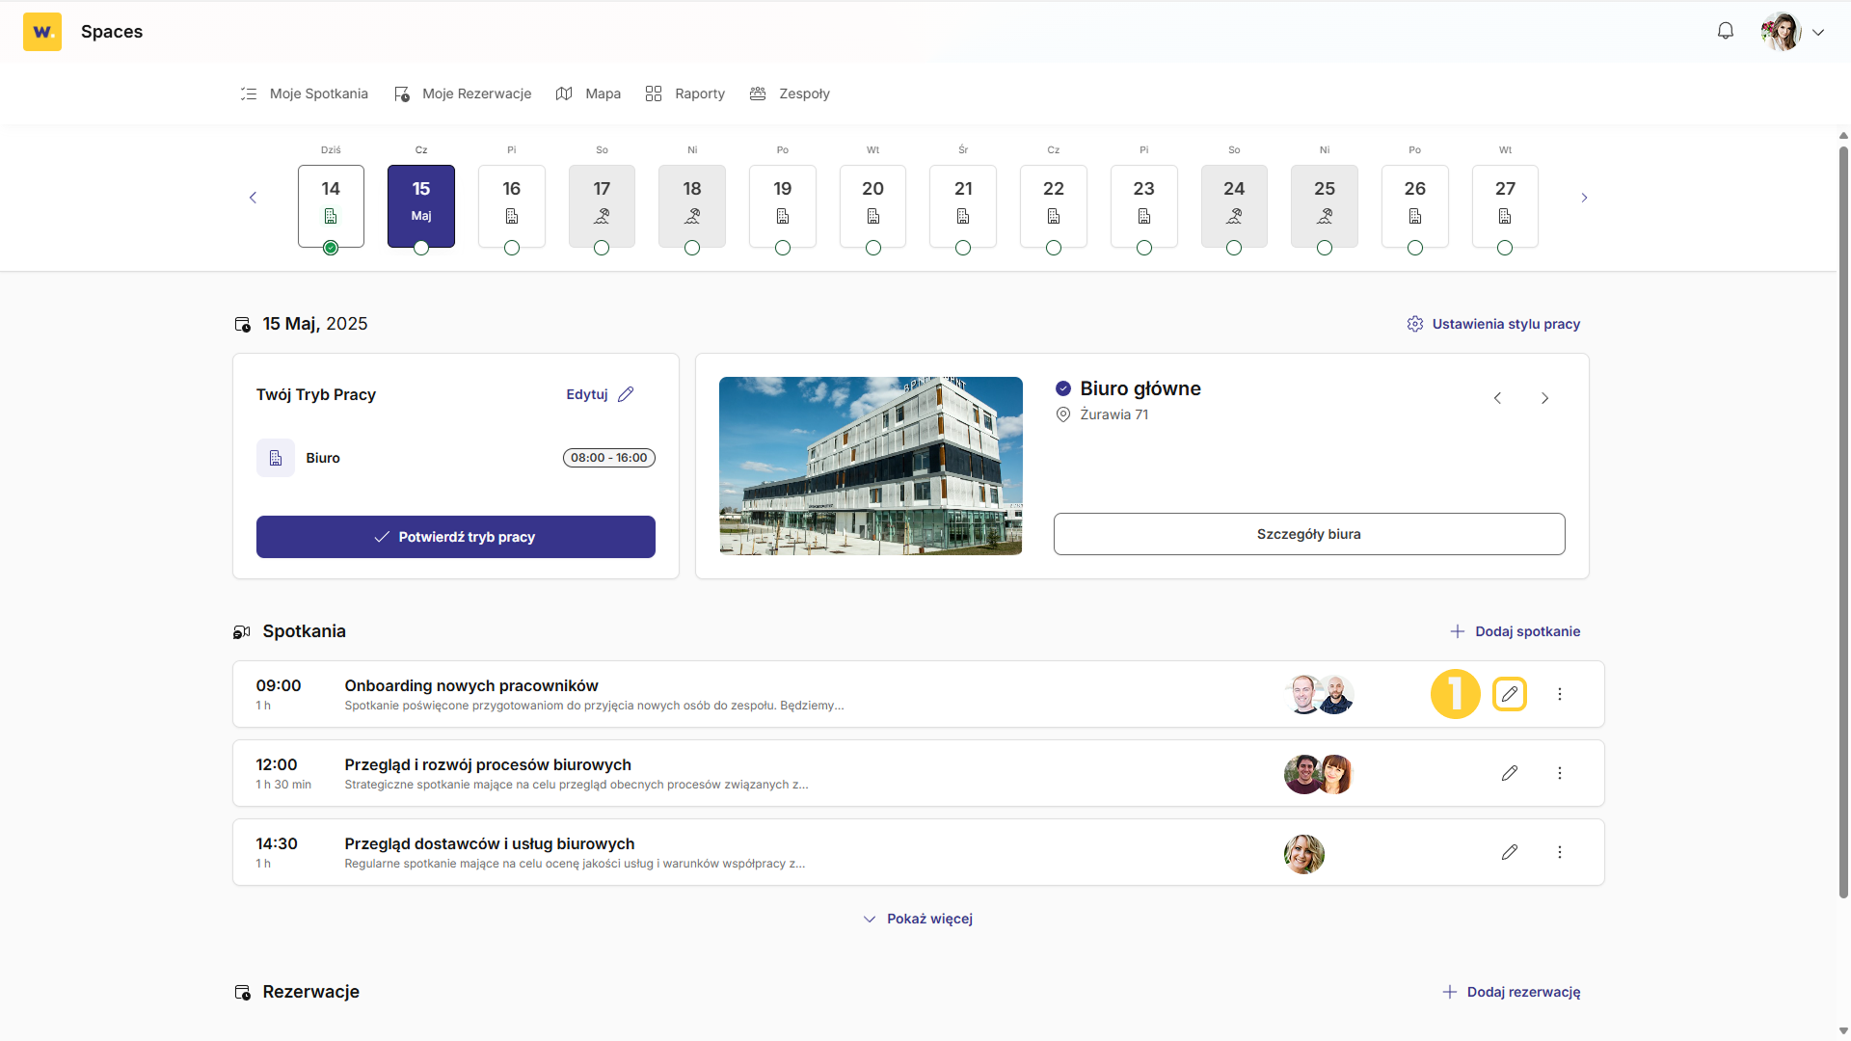The image size is (1851, 1041).
Task: Click the 08:00 - 16:00 time badge
Action: coord(609,458)
